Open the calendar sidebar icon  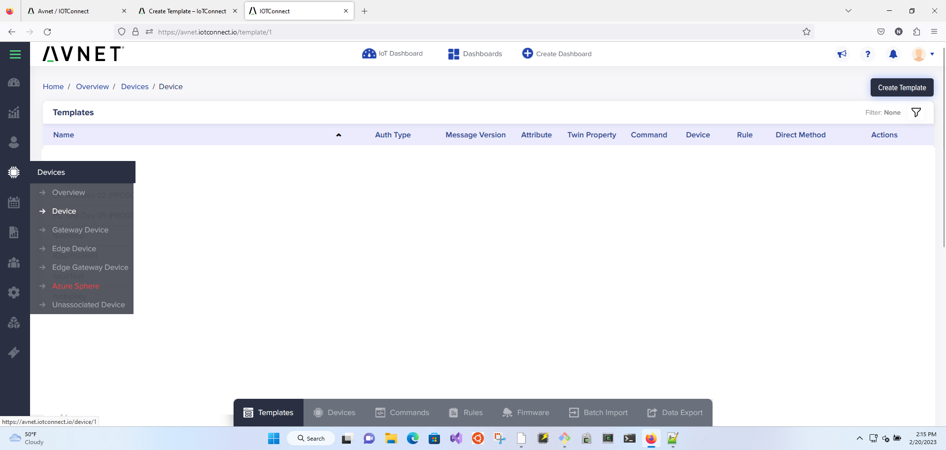14,202
